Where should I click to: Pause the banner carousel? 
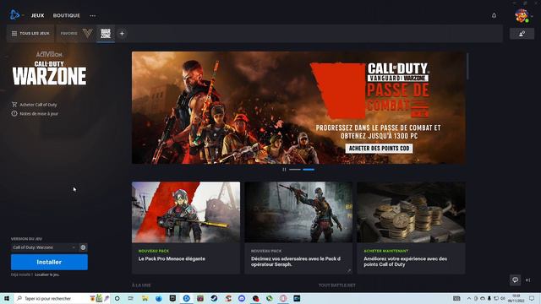coord(284,169)
